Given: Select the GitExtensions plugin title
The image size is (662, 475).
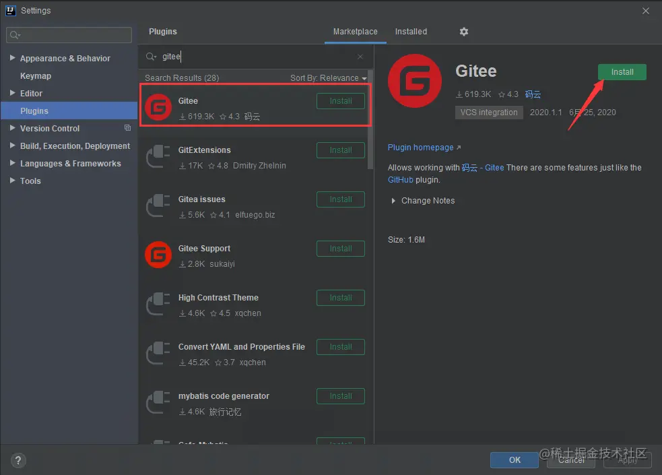Looking at the screenshot, I should [204, 150].
